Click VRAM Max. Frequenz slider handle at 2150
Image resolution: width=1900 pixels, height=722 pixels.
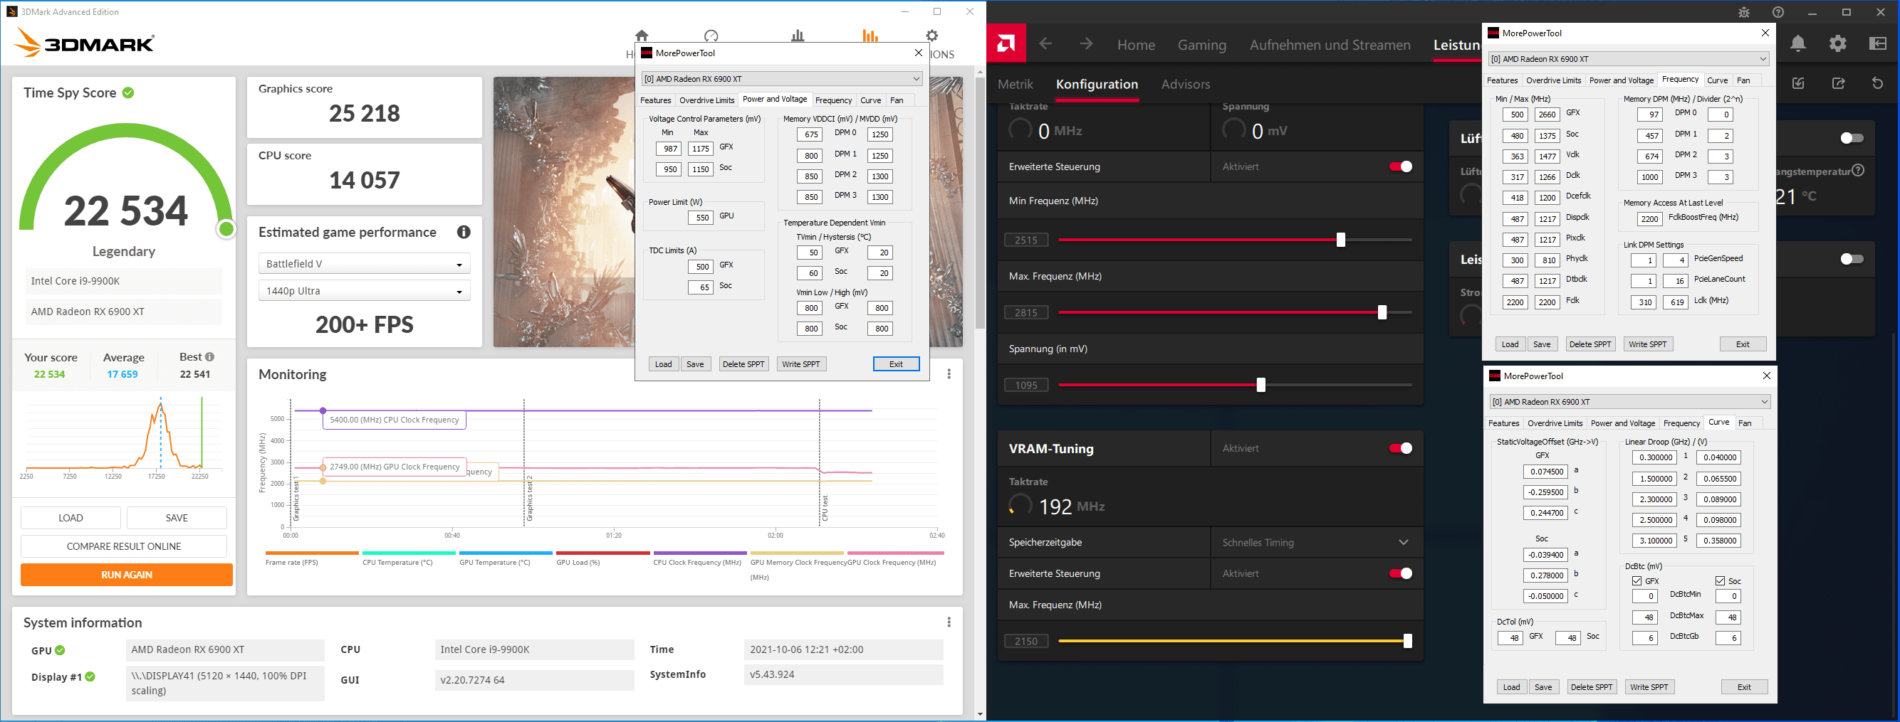click(1407, 641)
